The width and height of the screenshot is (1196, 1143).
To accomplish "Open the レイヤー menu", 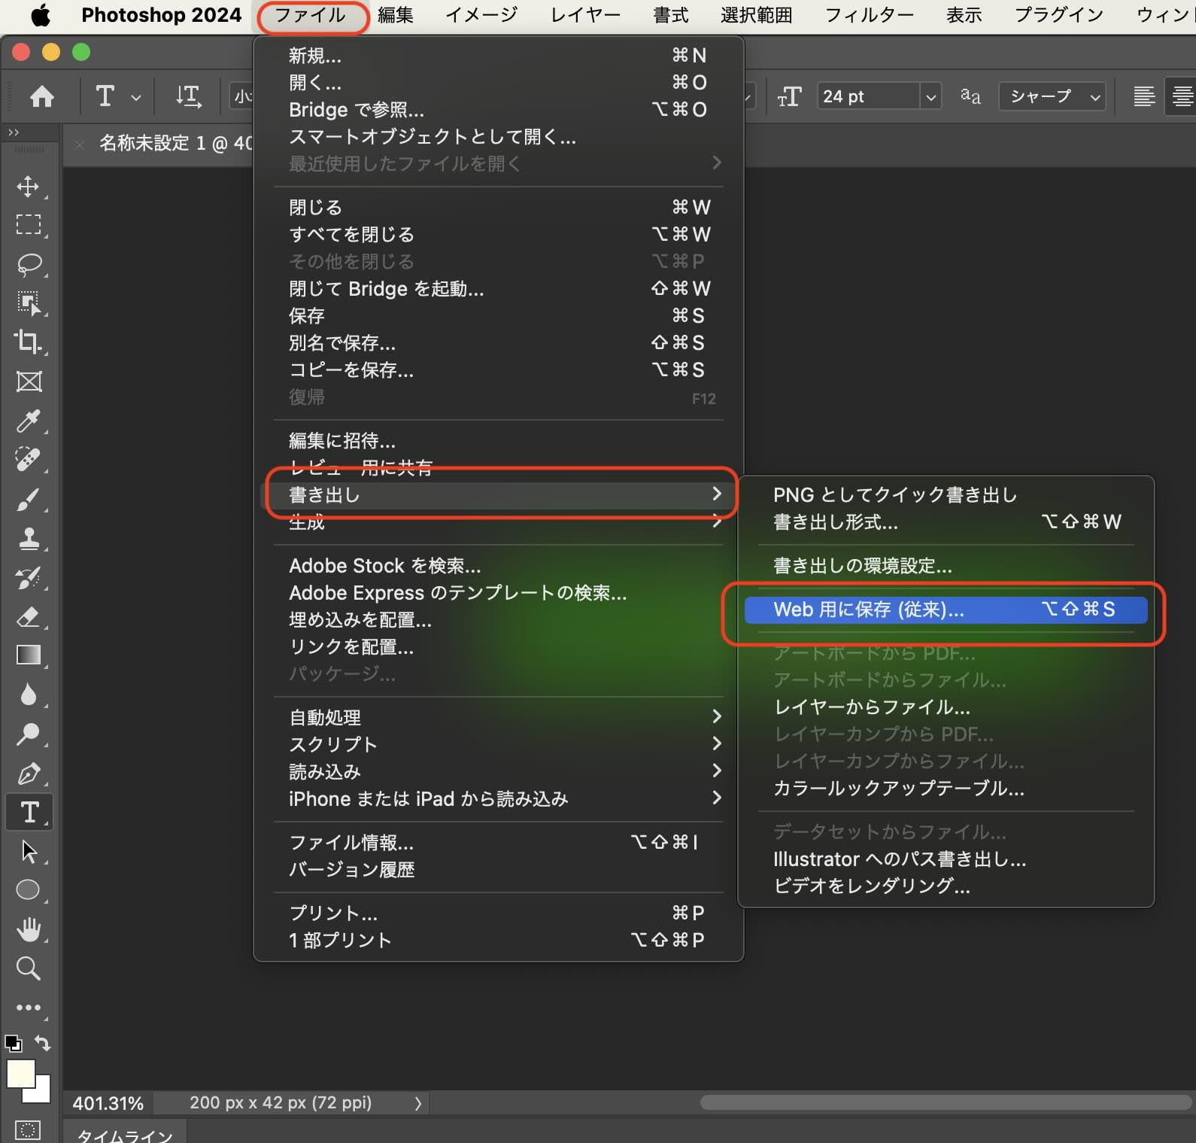I will [585, 15].
